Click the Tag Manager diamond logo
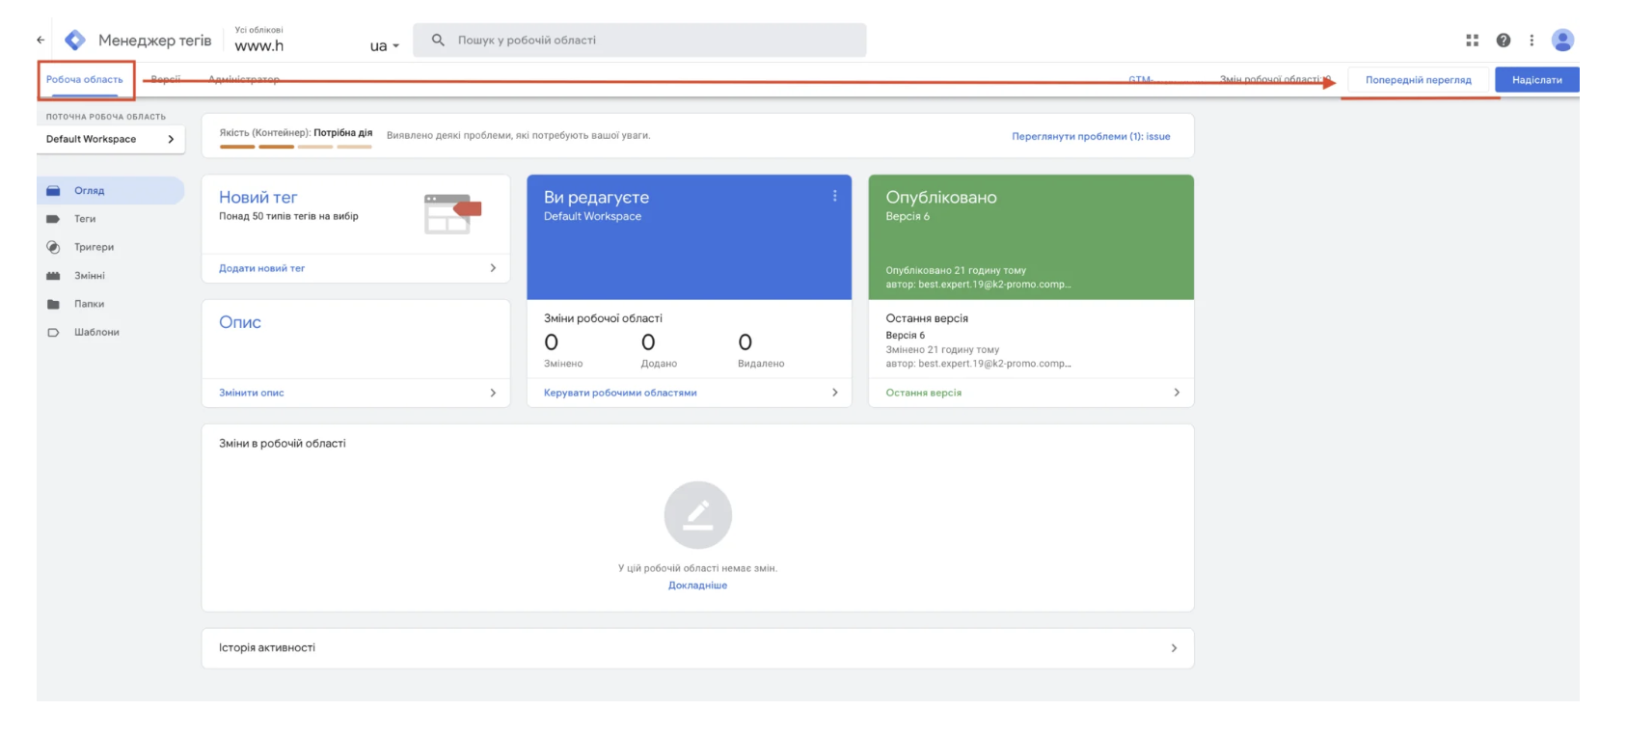Screen dimensions: 1626x737 [75, 41]
